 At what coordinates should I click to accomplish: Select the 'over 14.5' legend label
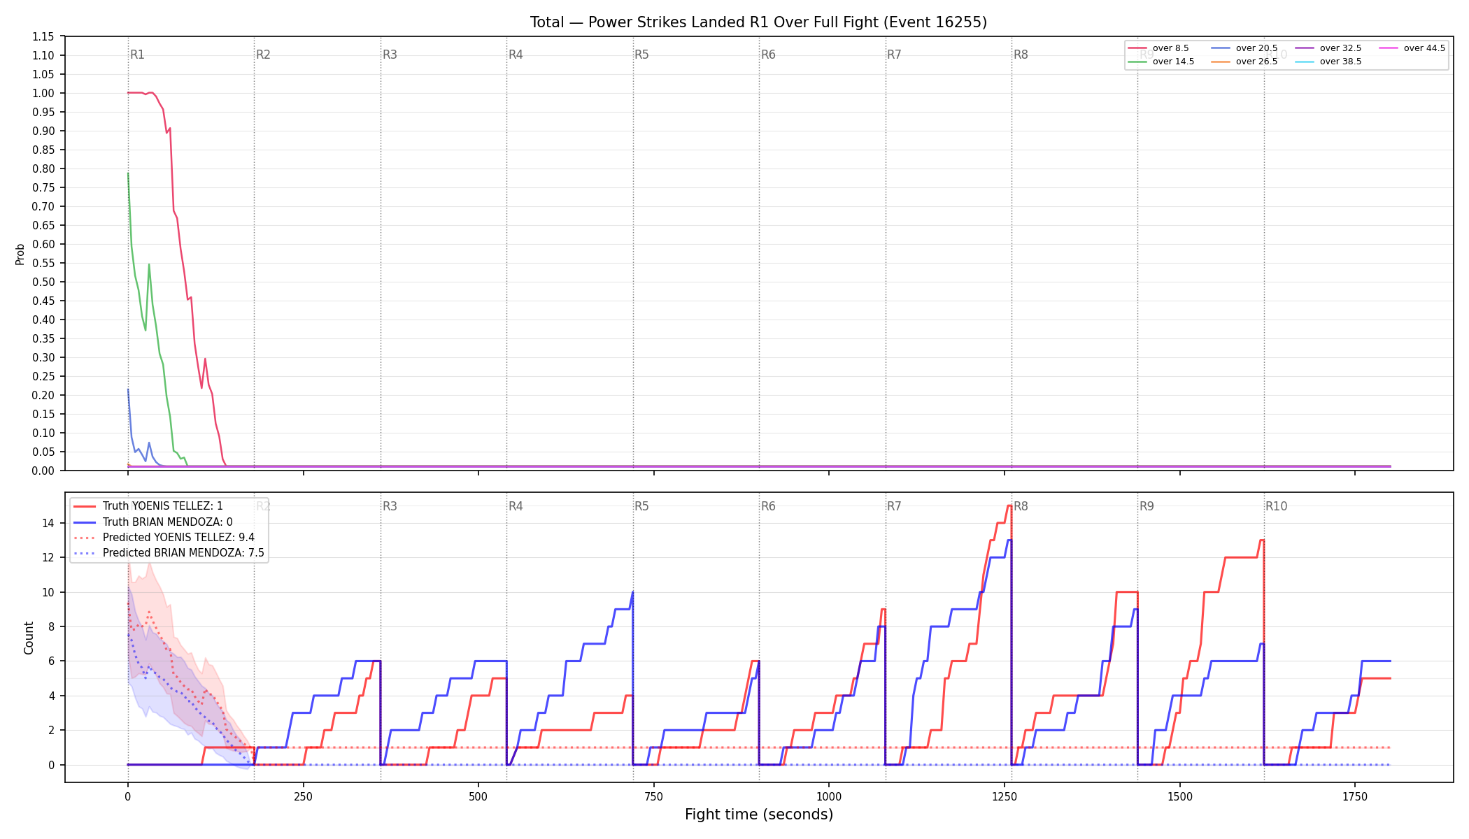[x=1173, y=62]
